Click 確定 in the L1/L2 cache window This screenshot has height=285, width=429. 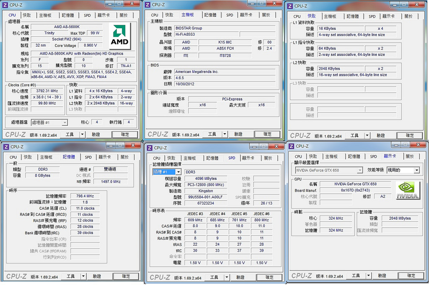[410, 135]
